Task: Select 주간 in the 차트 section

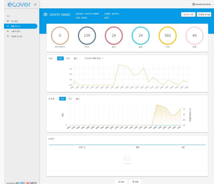Action: click(x=68, y=58)
